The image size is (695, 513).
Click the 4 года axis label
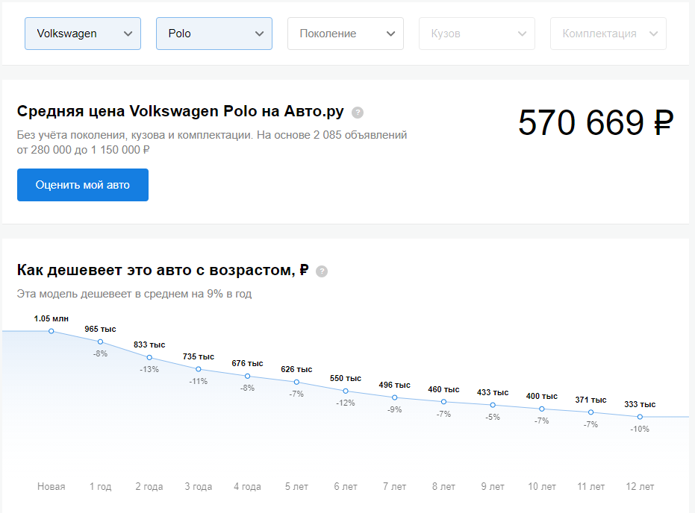248,486
